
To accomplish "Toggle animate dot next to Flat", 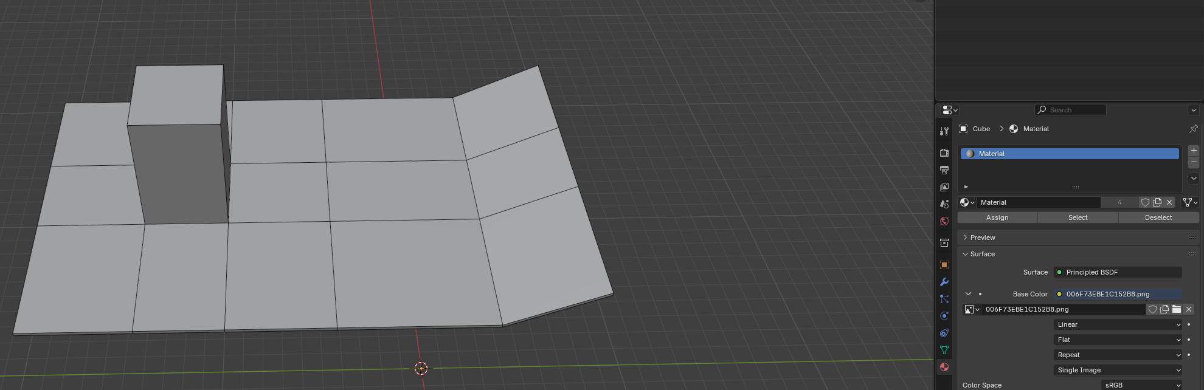I will point(1189,340).
